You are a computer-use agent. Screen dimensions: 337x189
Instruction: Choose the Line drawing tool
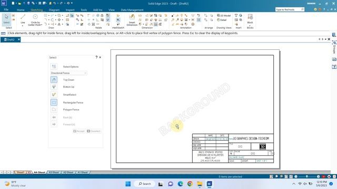(23, 18)
